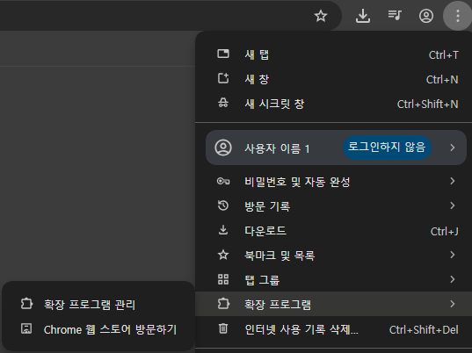
Task: Click the key icon beside 비밀번호 및 자동 완성
Action: point(223,181)
